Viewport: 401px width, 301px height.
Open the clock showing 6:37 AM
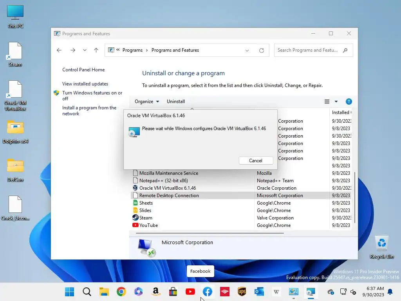[373, 292]
